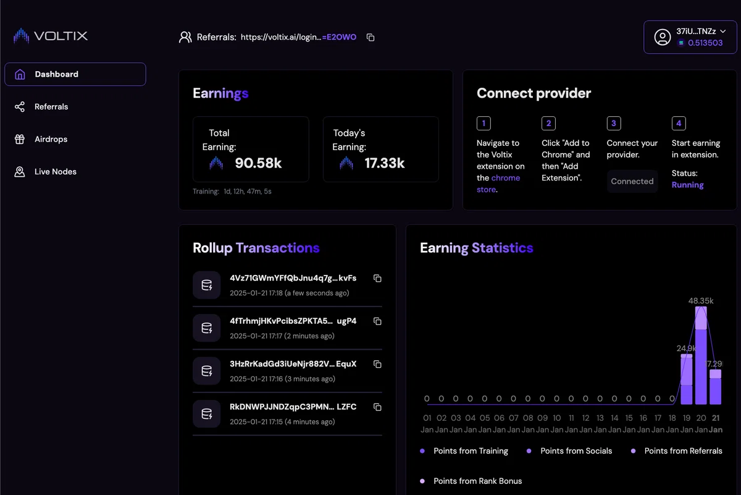This screenshot has width=741, height=495.
Task: Click the account avatar icon
Action: click(x=663, y=37)
